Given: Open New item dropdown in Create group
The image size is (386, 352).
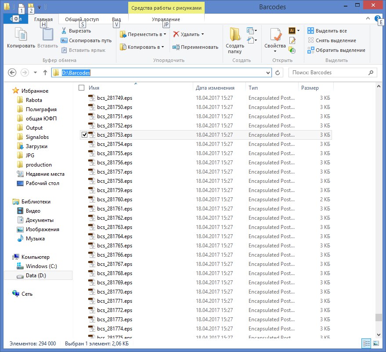Looking at the screenshot, I should (252, 31).
